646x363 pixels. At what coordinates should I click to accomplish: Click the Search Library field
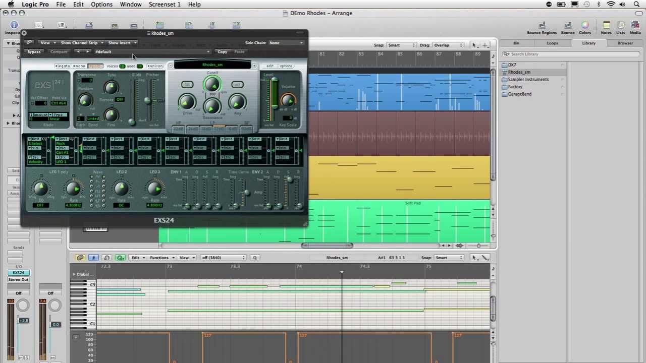[x=571, y=54]
